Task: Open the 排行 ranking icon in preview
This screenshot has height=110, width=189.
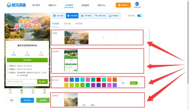Action: (33, 90)
